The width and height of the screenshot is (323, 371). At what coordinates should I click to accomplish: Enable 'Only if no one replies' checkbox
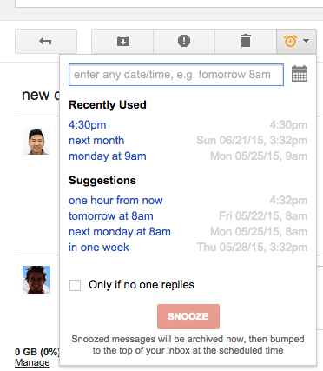point(75,285)
